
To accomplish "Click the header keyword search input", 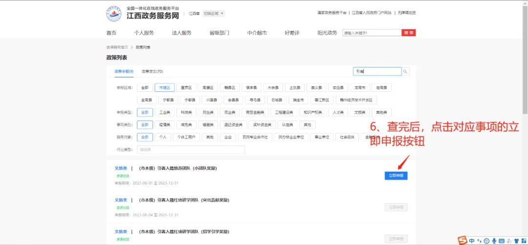I will pos(372,33).
